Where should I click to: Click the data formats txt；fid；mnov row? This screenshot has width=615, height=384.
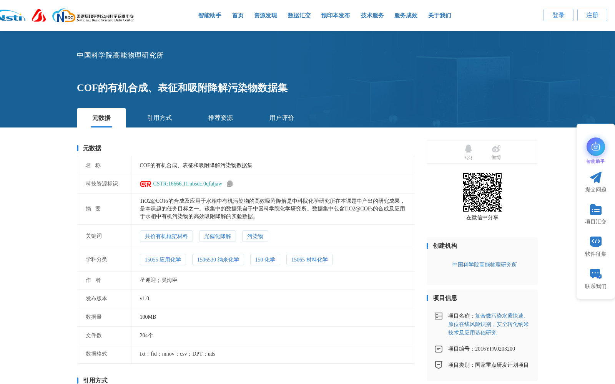click(177, 354)
